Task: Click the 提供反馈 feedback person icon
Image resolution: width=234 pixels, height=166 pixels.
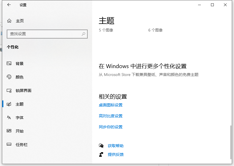Action: pyautogui.click(x=101, y=154)
